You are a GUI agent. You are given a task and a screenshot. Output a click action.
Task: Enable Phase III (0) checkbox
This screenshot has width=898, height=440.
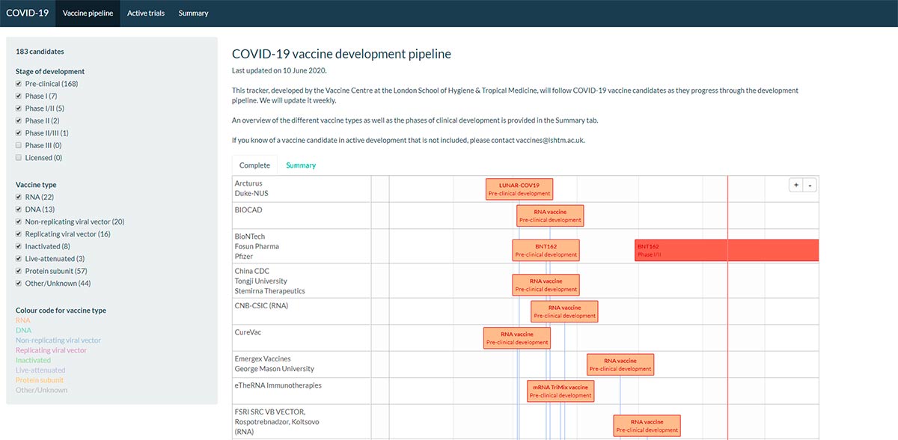pos(19,145)
